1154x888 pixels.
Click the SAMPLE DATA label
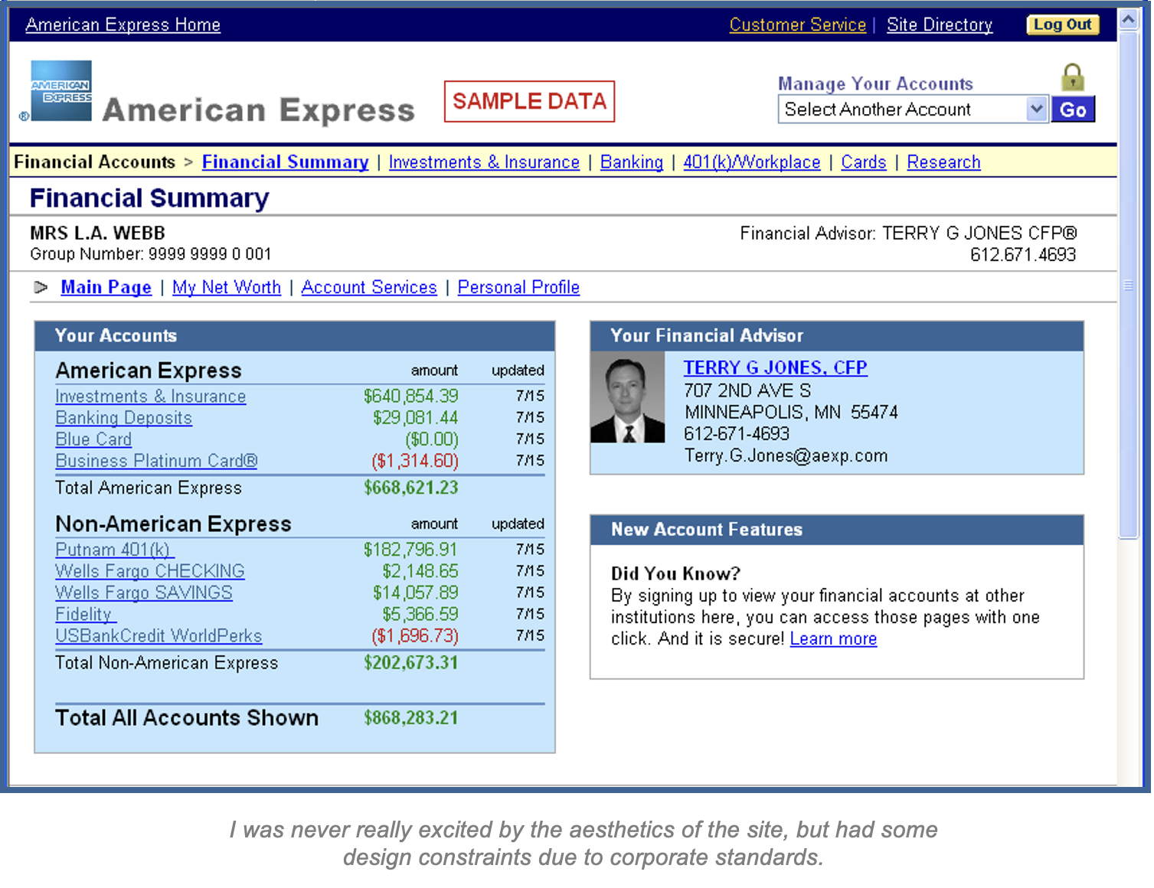click(x=529, y=101)
